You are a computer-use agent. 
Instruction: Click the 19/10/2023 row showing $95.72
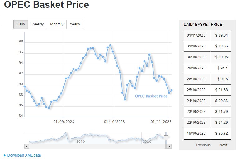[207, 133]
